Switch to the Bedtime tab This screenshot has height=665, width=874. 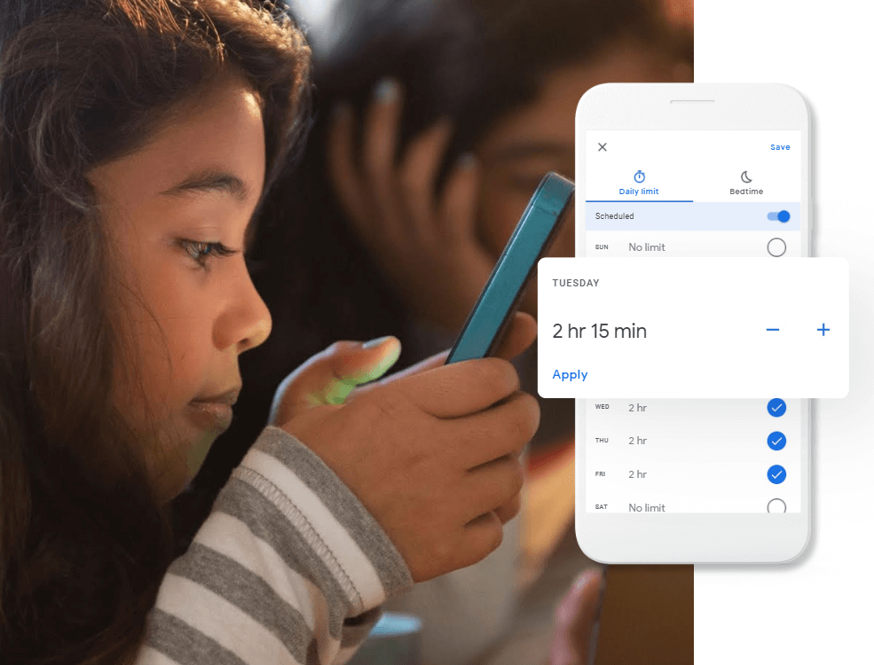pyautogui.click(x=746, y=184)
